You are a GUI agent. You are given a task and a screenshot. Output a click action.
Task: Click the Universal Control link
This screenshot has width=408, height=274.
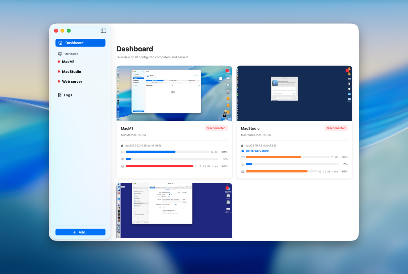(258, 151)
